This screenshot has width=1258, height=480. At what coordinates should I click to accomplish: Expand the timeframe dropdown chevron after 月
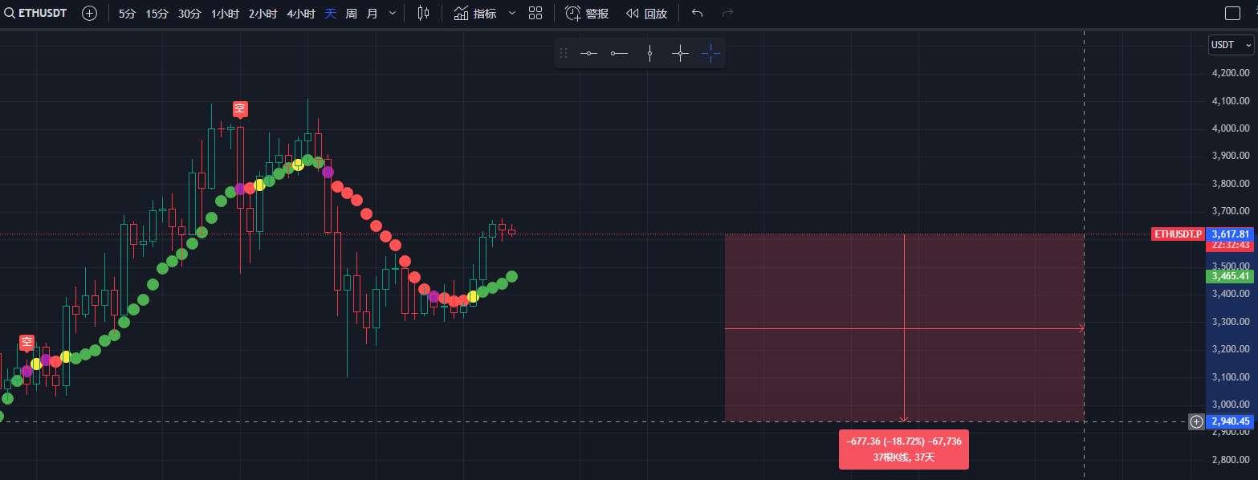(x=392, y=13)
